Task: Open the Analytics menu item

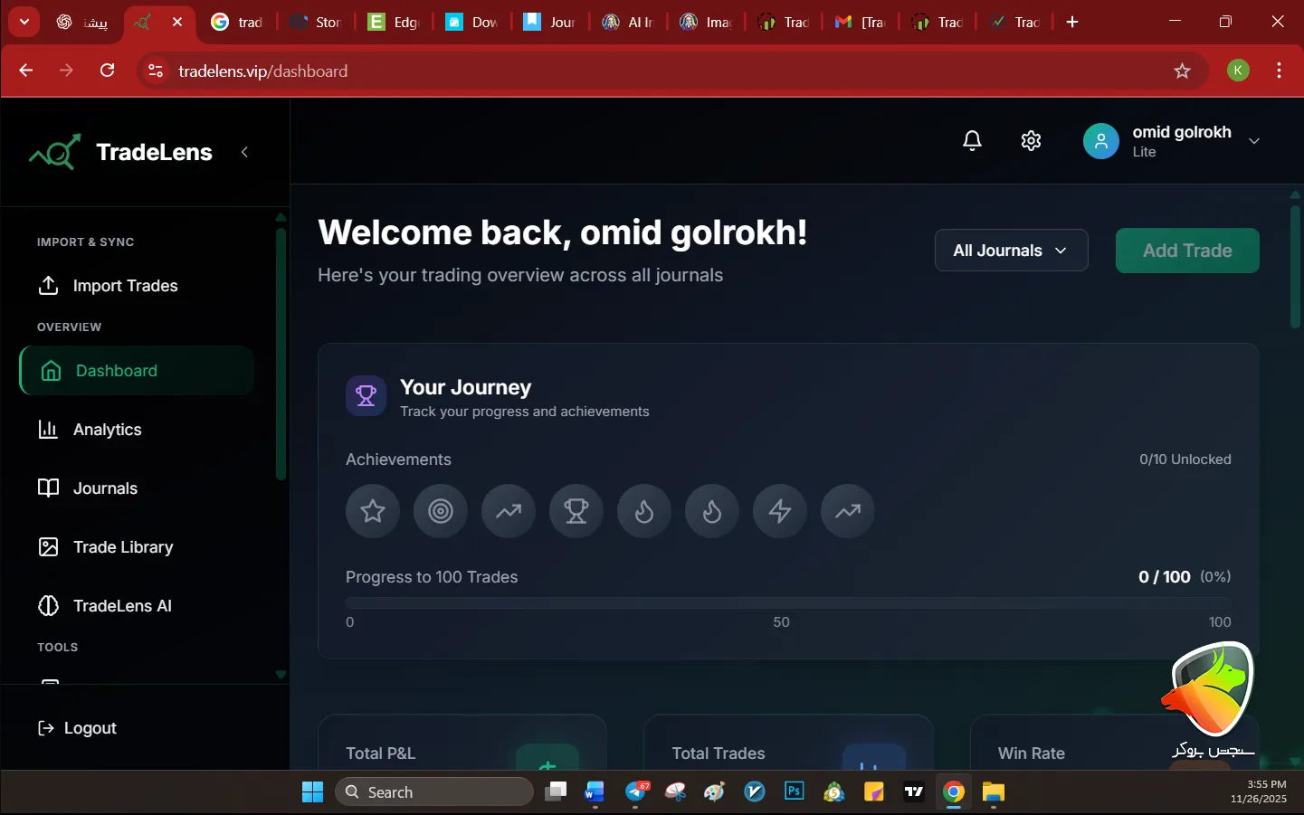Action: [107, 430]
